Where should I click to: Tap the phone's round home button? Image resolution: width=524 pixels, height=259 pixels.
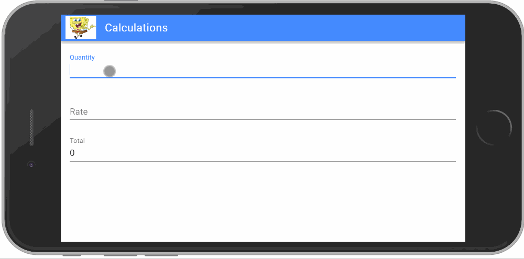click(x=494, y=128)
